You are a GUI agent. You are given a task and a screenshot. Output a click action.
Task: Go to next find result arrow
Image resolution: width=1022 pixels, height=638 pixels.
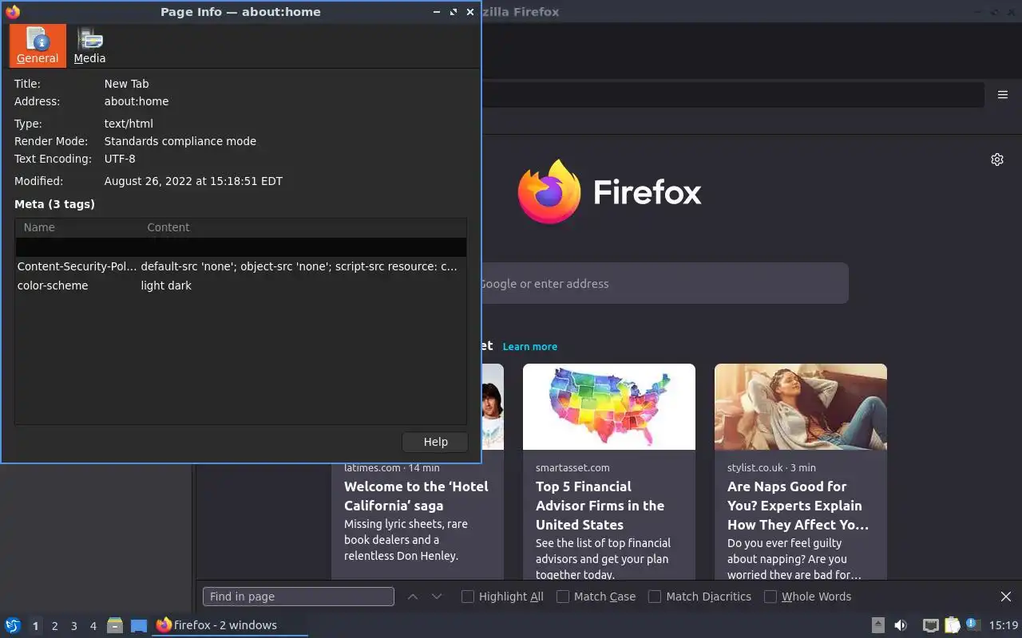click(x=437, y=597)
